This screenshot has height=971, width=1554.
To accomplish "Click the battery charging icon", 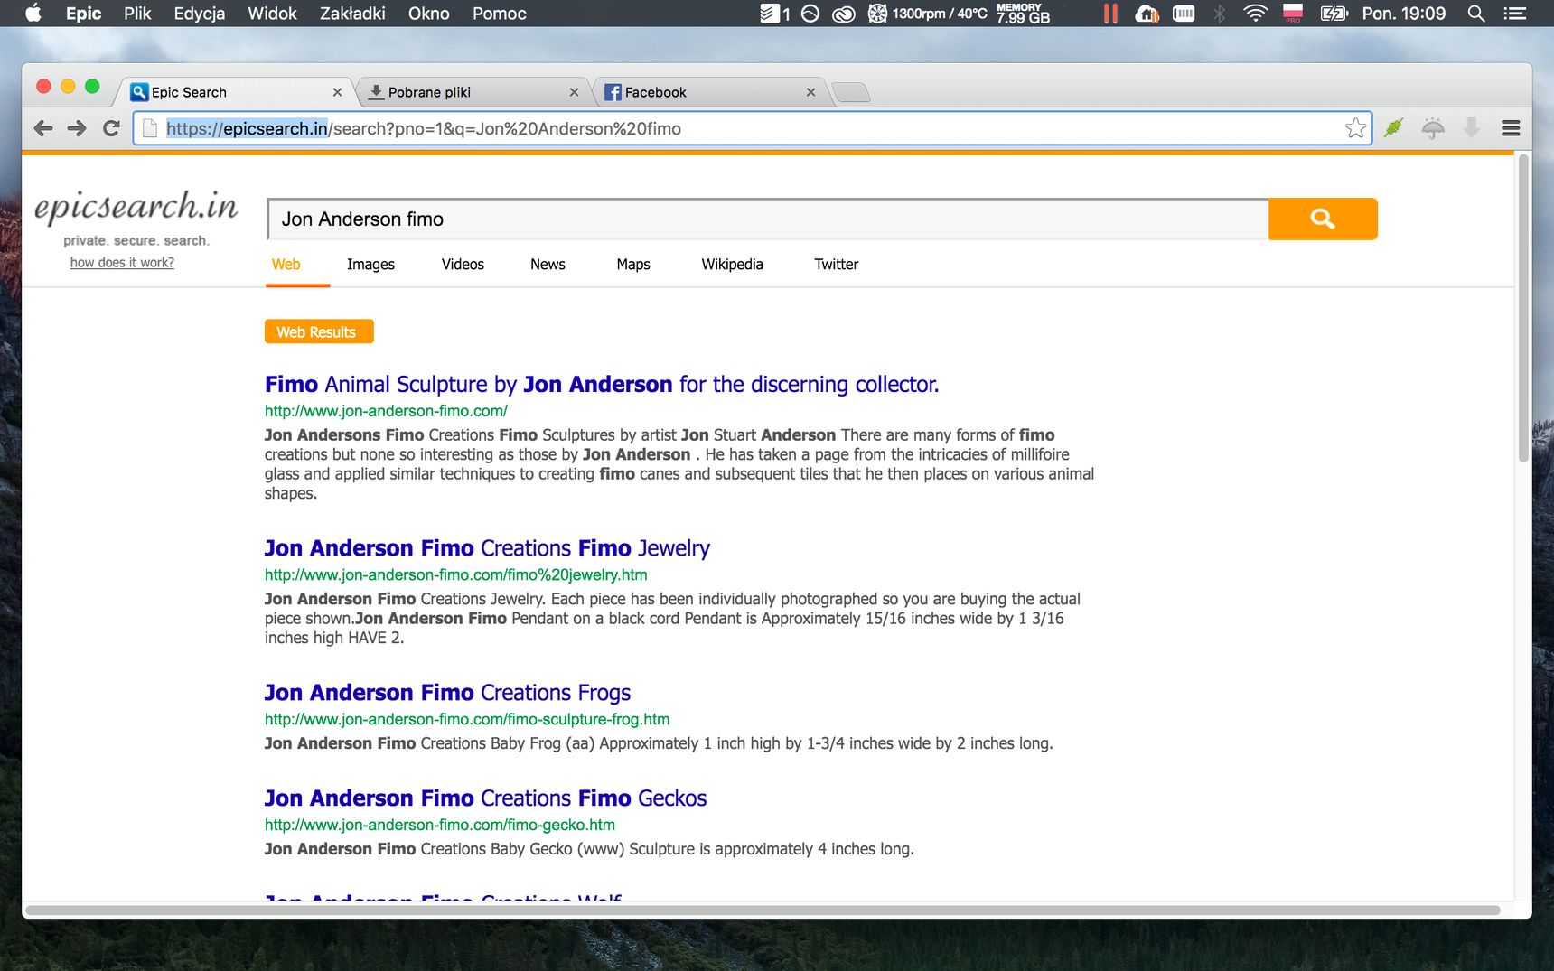I will click(1334, 13).
